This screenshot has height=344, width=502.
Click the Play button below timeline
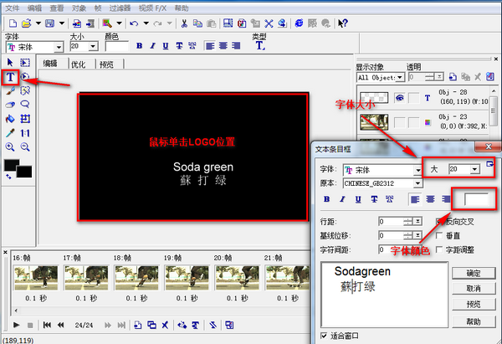tap(17, 325)
